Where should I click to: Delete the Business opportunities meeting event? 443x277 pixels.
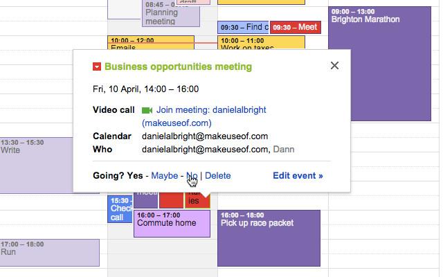pyautogui.click(x=218, y=176)
